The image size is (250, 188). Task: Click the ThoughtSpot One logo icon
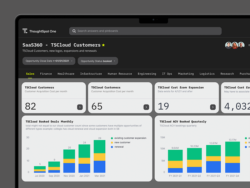pyautogui.click(x=25, y=31)
